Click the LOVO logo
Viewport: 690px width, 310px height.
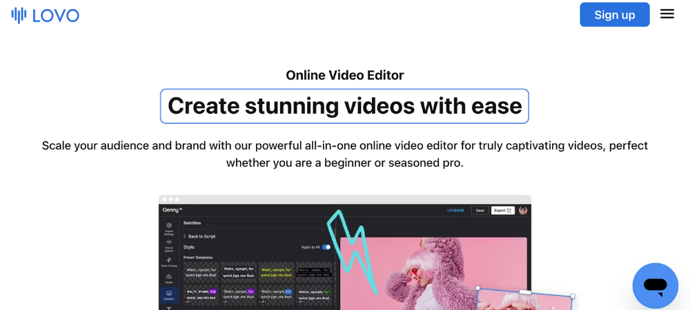45,15
